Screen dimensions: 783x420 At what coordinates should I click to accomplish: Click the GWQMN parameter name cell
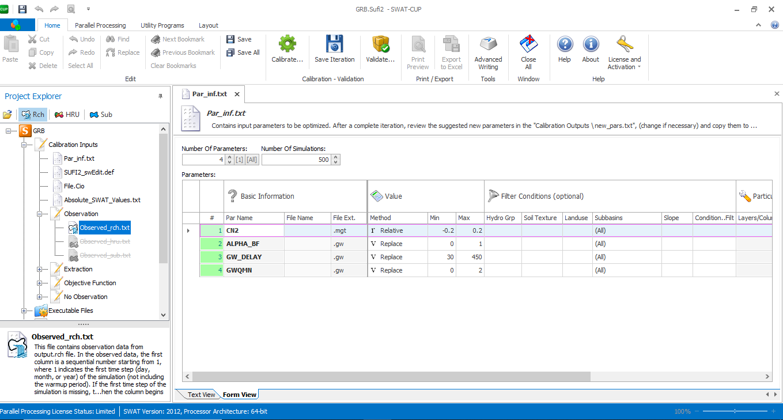[254, 270]
